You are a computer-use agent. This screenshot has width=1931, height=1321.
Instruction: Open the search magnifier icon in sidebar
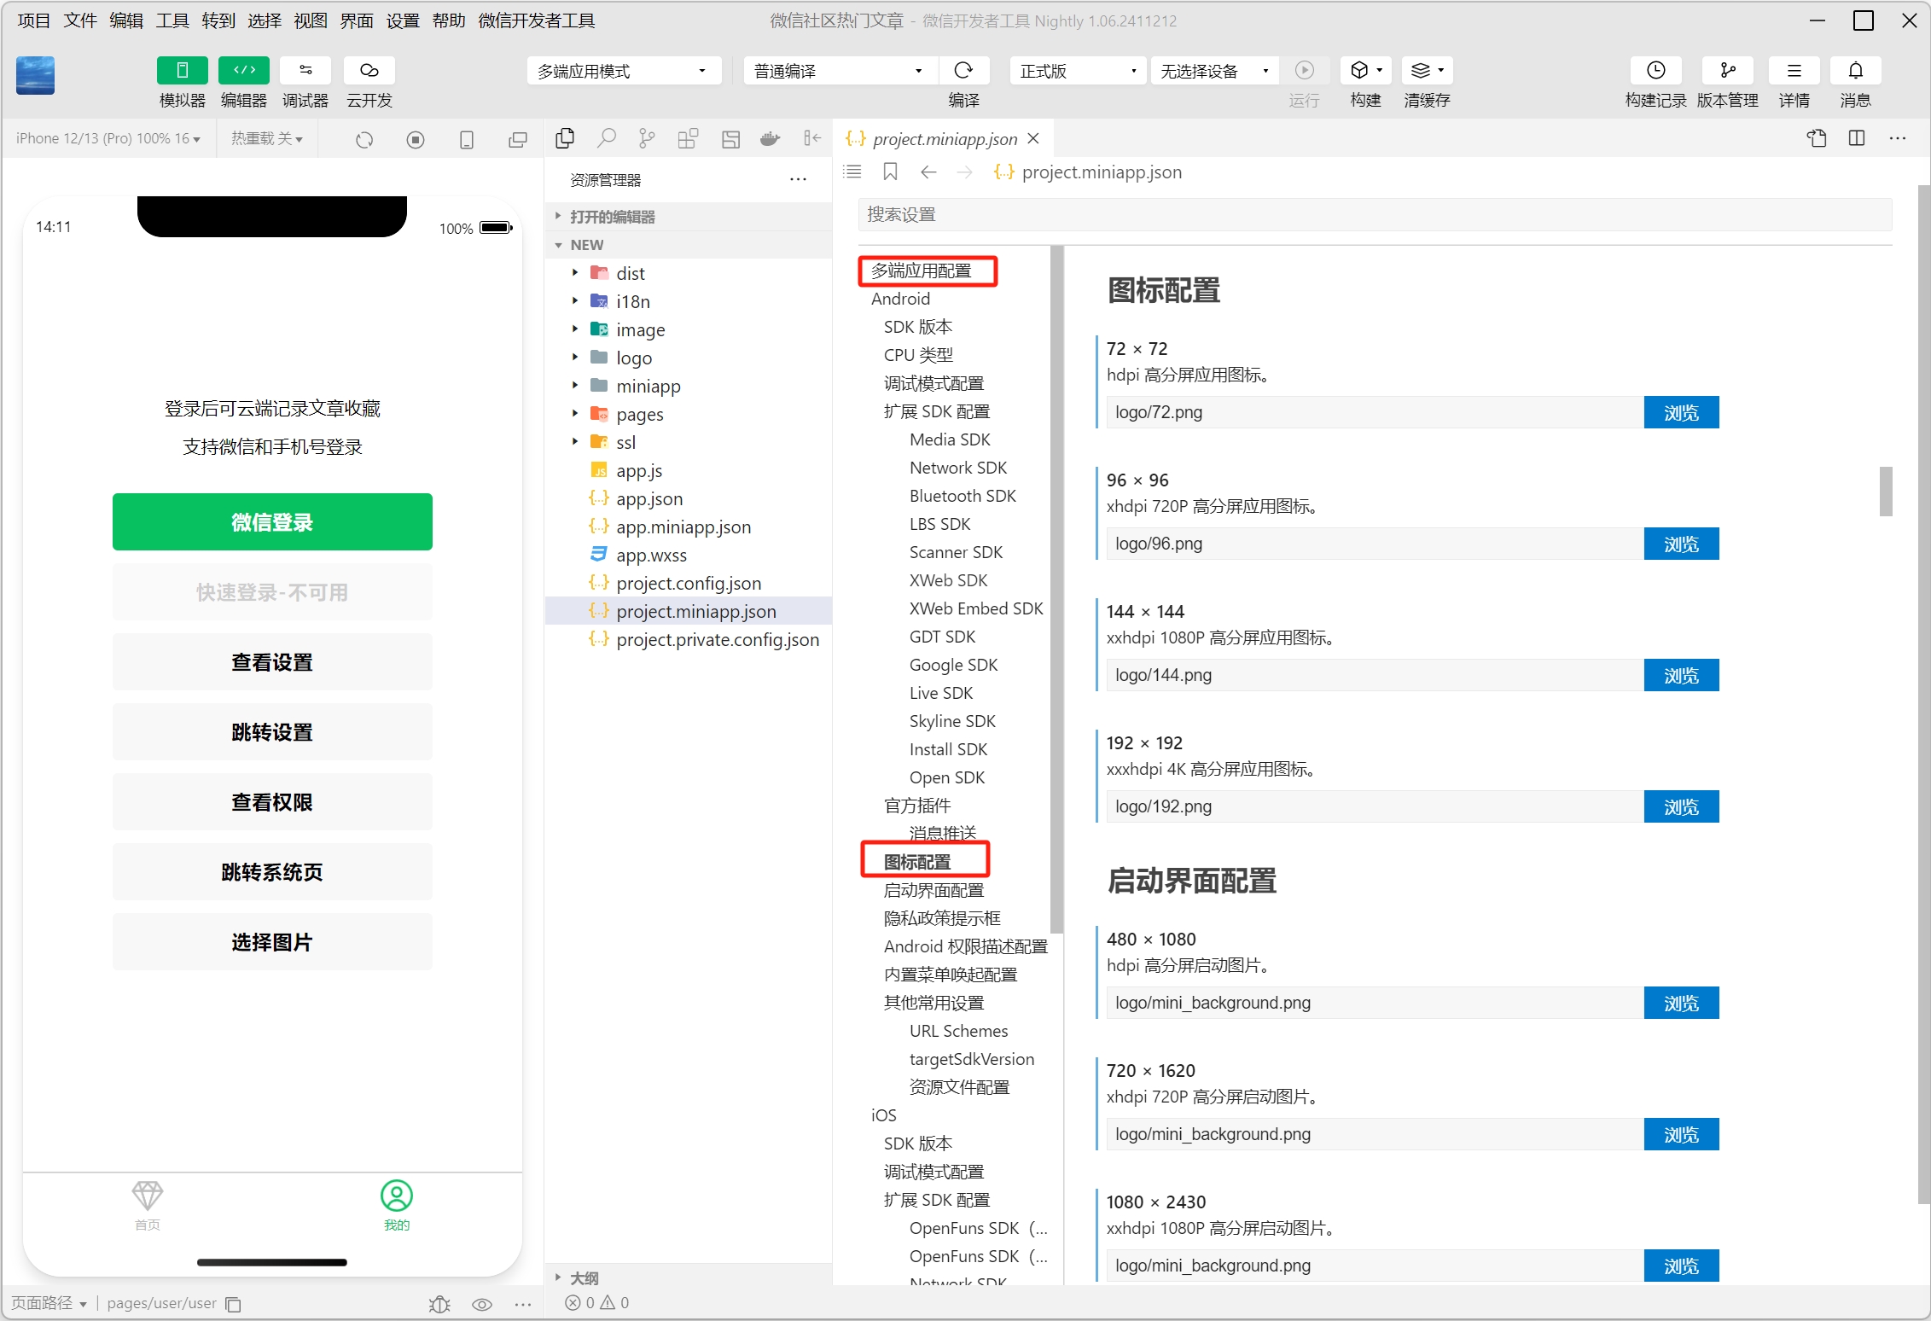point(606,138)
